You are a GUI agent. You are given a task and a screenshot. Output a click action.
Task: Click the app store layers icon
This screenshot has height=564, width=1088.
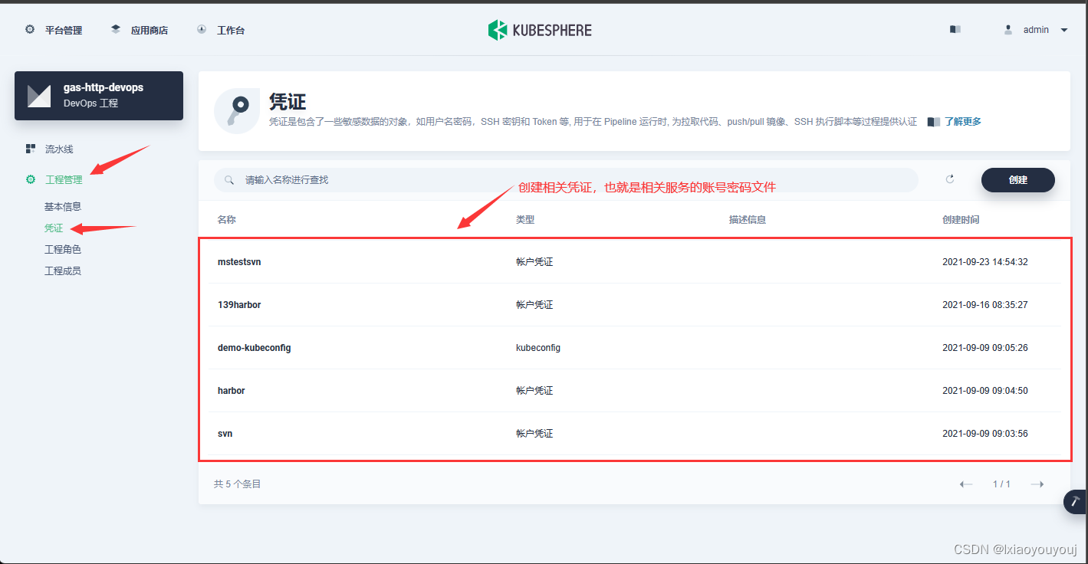click(x=116, y=30)
